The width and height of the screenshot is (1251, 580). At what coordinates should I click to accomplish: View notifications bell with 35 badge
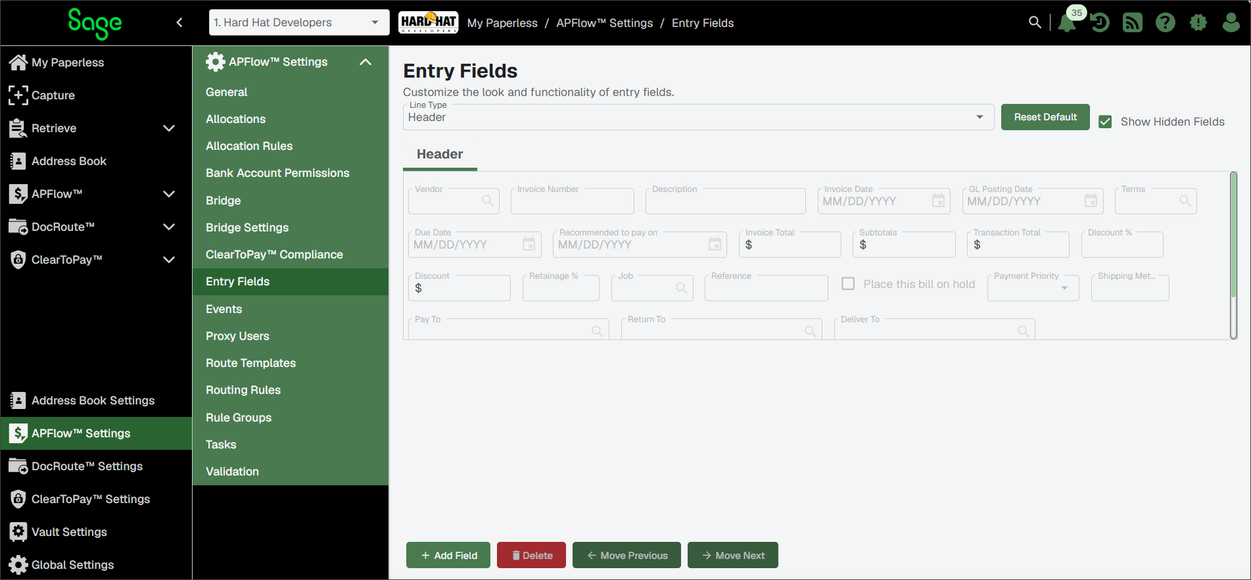1068,22
